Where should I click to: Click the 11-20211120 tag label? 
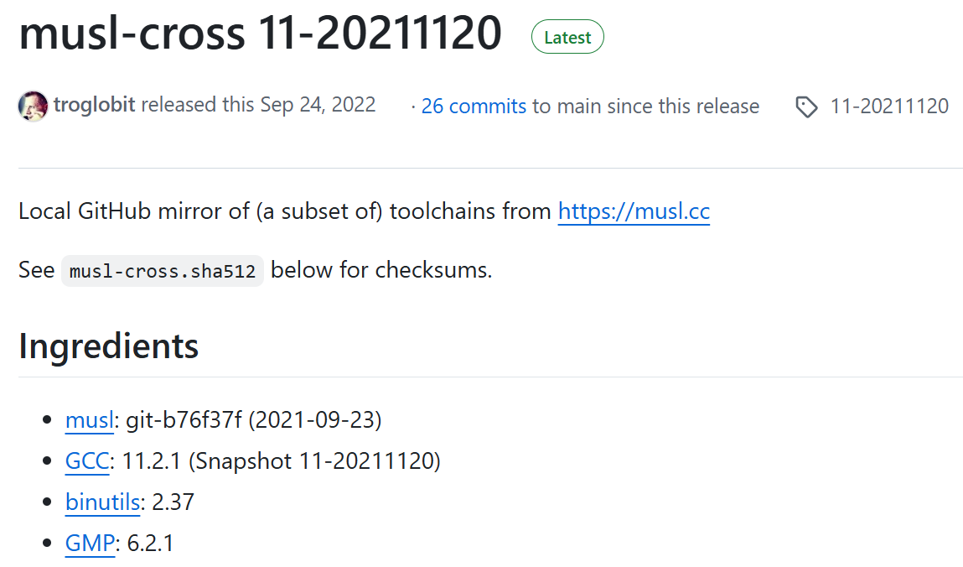pos(889,107)
